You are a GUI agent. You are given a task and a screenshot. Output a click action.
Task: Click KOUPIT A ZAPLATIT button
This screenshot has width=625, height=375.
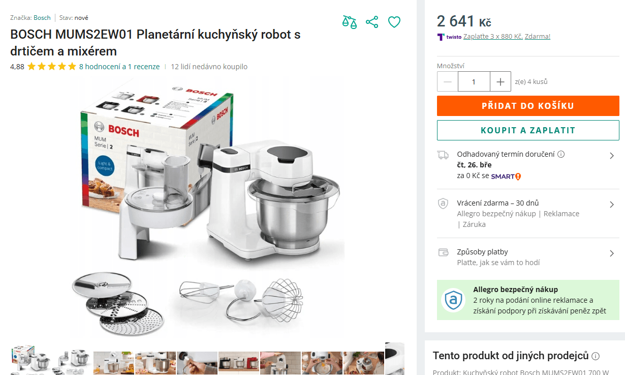[528, 130]
